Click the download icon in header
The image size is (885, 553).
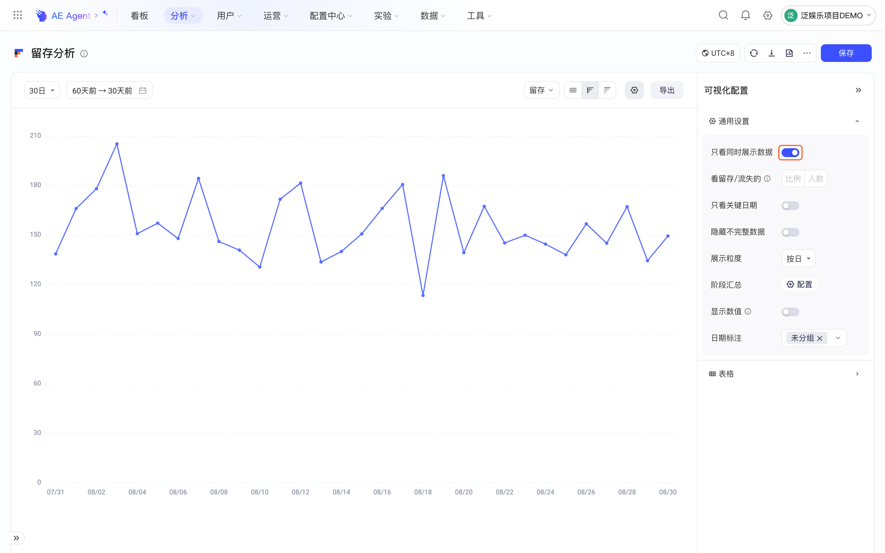[772, 53]
